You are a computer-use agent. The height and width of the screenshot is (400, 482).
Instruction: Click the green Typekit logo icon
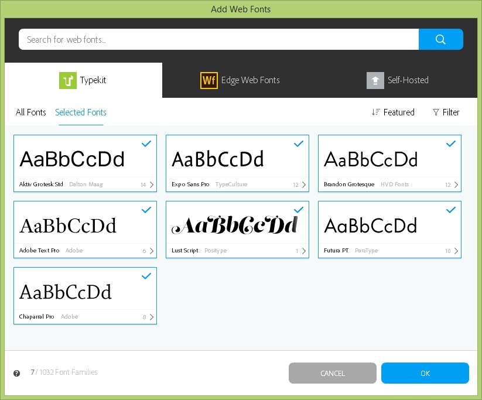tap(67, 80)
